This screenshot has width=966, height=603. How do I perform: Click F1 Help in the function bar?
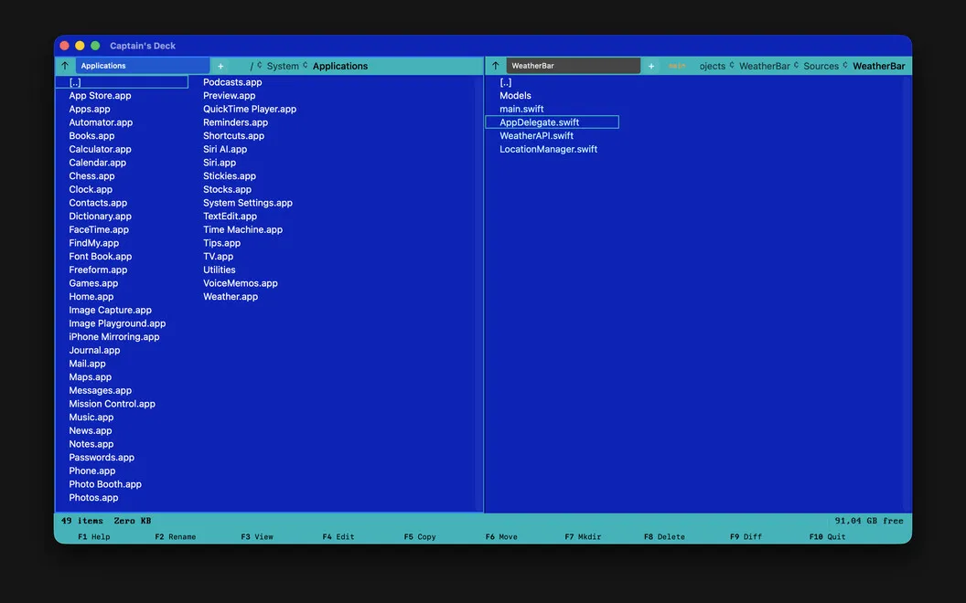pyautogui.click(x=93, y=536)
